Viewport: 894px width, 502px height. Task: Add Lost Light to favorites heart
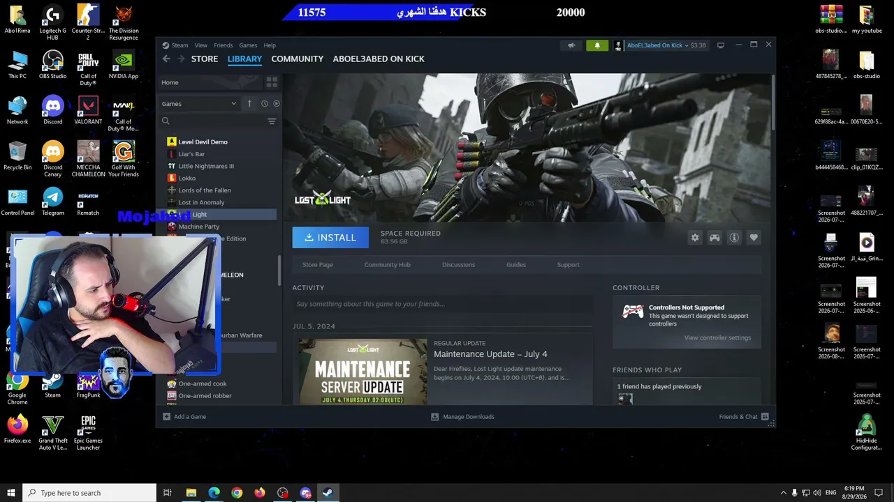click(x=754, y=238)
